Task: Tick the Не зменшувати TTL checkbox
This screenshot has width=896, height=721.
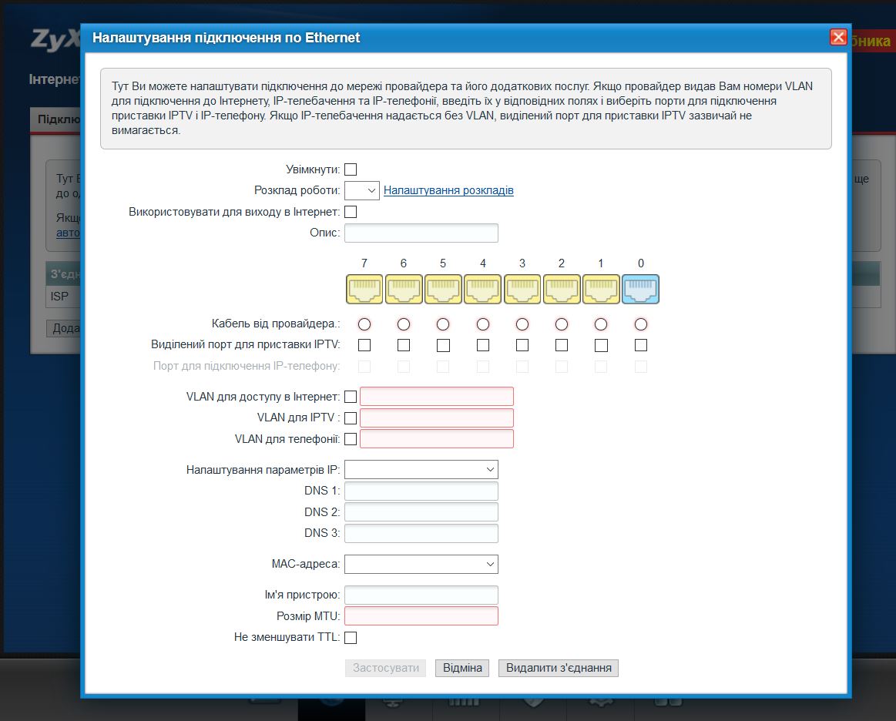Action: (351, 638)
